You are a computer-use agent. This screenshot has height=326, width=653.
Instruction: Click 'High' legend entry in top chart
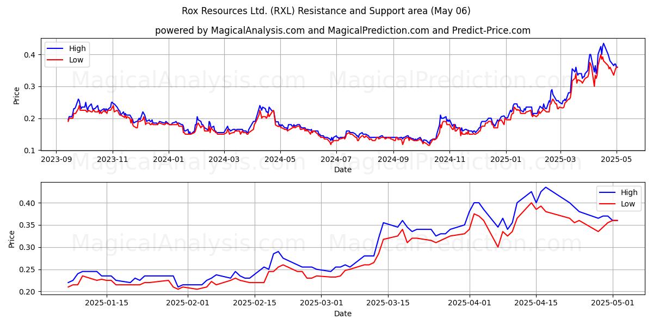pos(78,48)
